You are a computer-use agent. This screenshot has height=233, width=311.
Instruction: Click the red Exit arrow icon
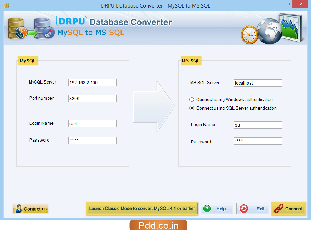tap(243, 209)
